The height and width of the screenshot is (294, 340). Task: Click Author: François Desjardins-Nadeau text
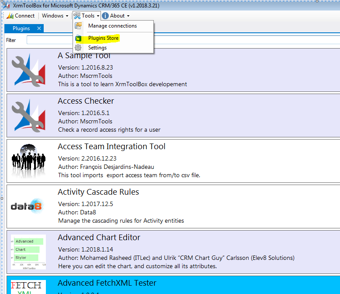[x=106, y=167]
